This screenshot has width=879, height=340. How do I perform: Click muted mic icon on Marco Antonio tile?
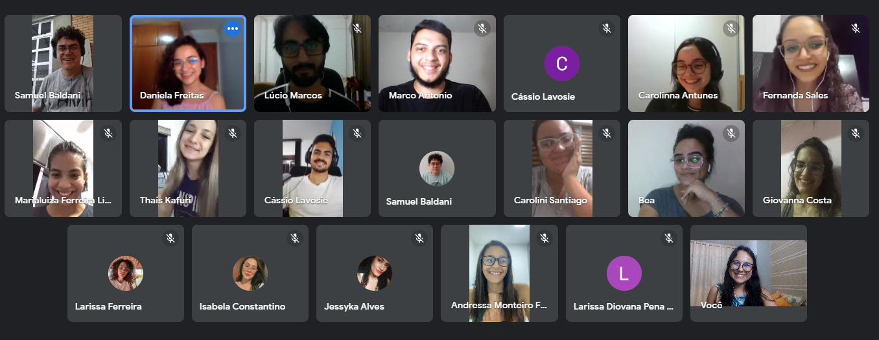click(x=482, y=28)
